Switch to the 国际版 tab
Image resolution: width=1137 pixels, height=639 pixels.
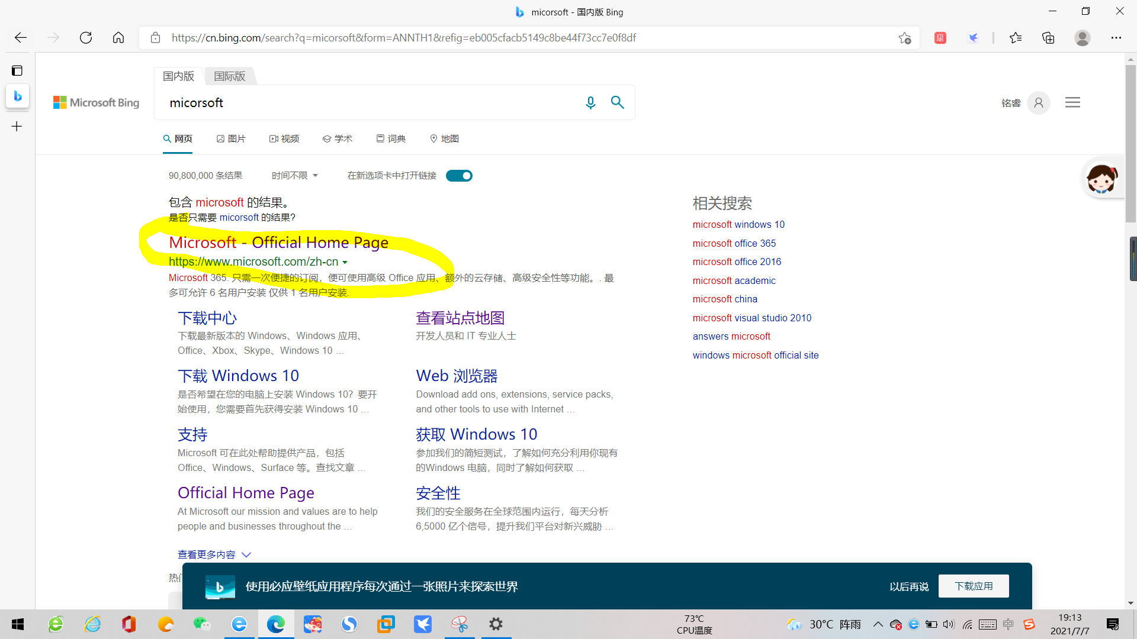[x=230, y=76]
